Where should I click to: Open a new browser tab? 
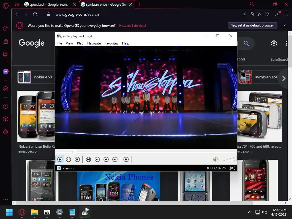[139, 4]
